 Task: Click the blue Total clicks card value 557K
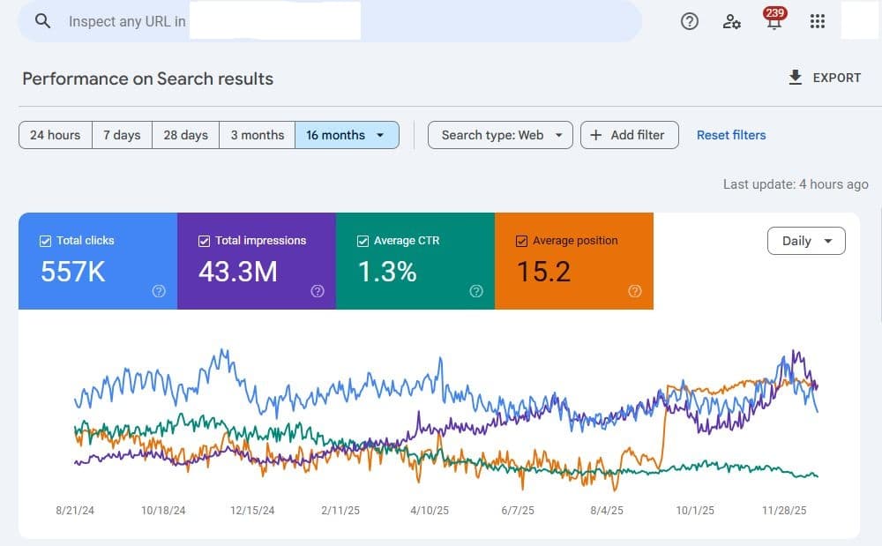tap(72, 272)
